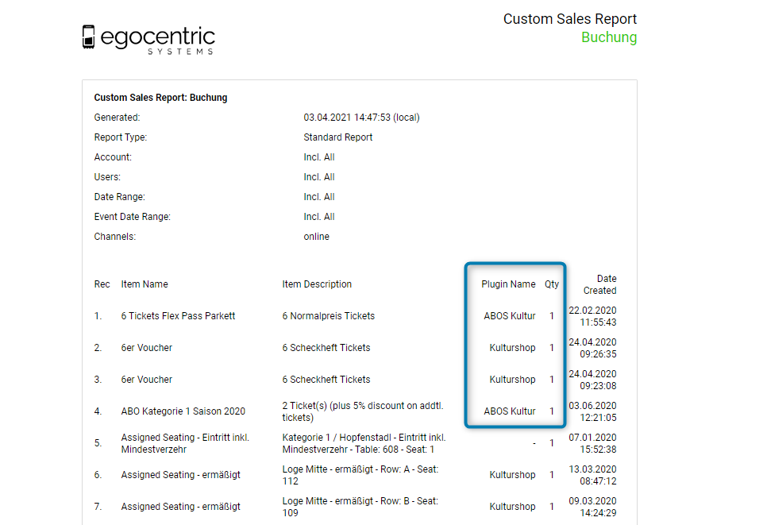Screen dimensions: 767x525
Task: Click the Qty column header
Action: click(551, 284)
